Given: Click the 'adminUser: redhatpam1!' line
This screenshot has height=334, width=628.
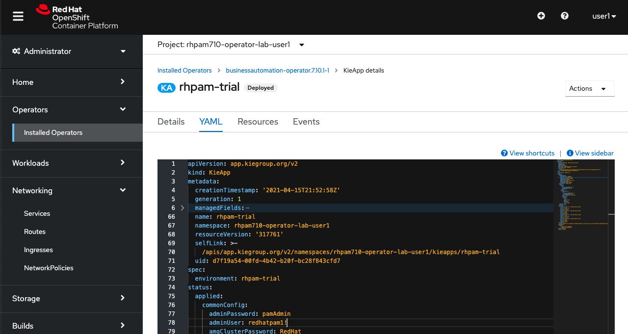Looking at the screenshot, I should [x=248, y=323].
